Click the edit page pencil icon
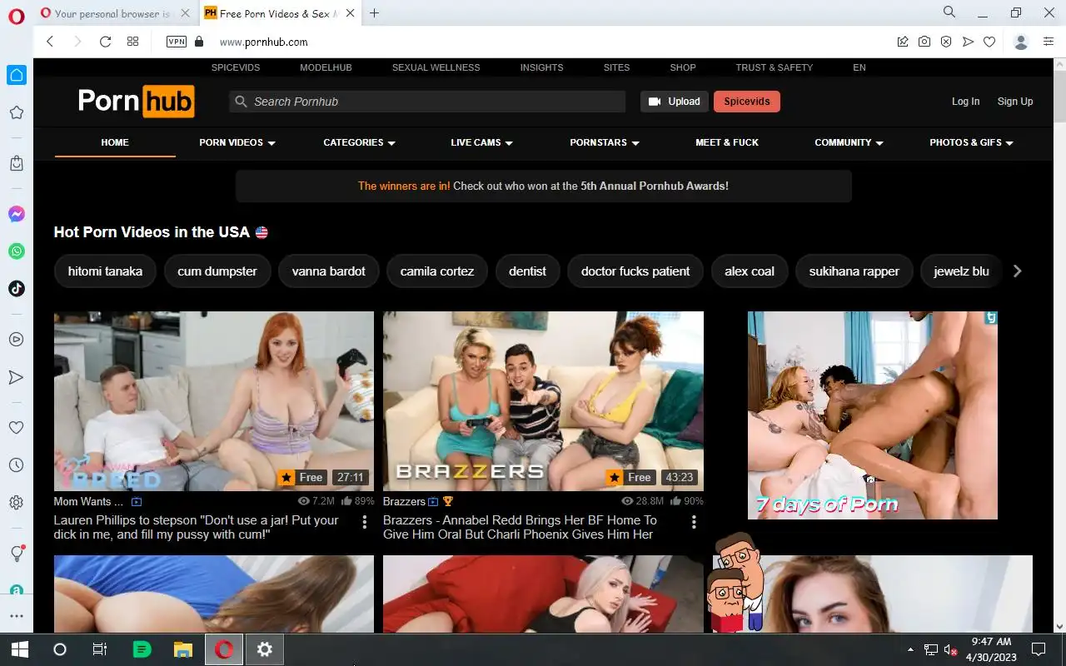Viewport: 1066px width, 666px height. tap(903, 42)
